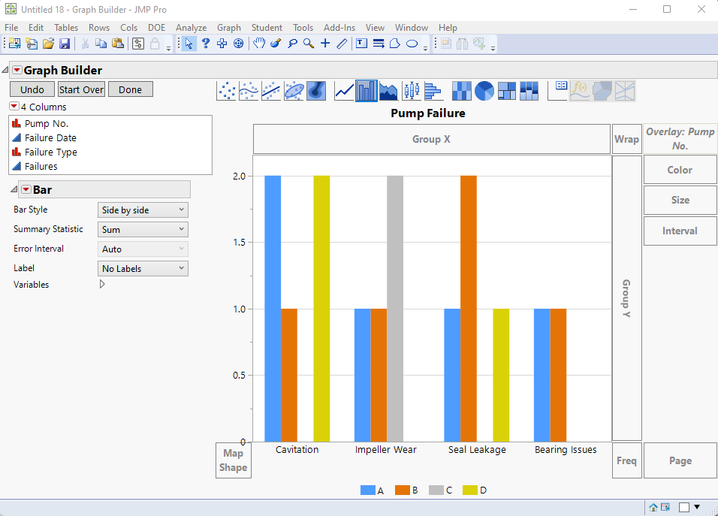Expand the Variables disclosure triangle
This screenshot has height=516, width=718.
[102, 285]
